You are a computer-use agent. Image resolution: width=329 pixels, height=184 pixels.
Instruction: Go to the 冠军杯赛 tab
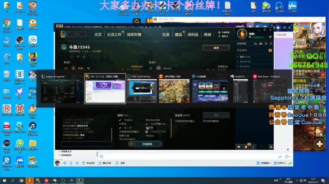click(134, 35)
